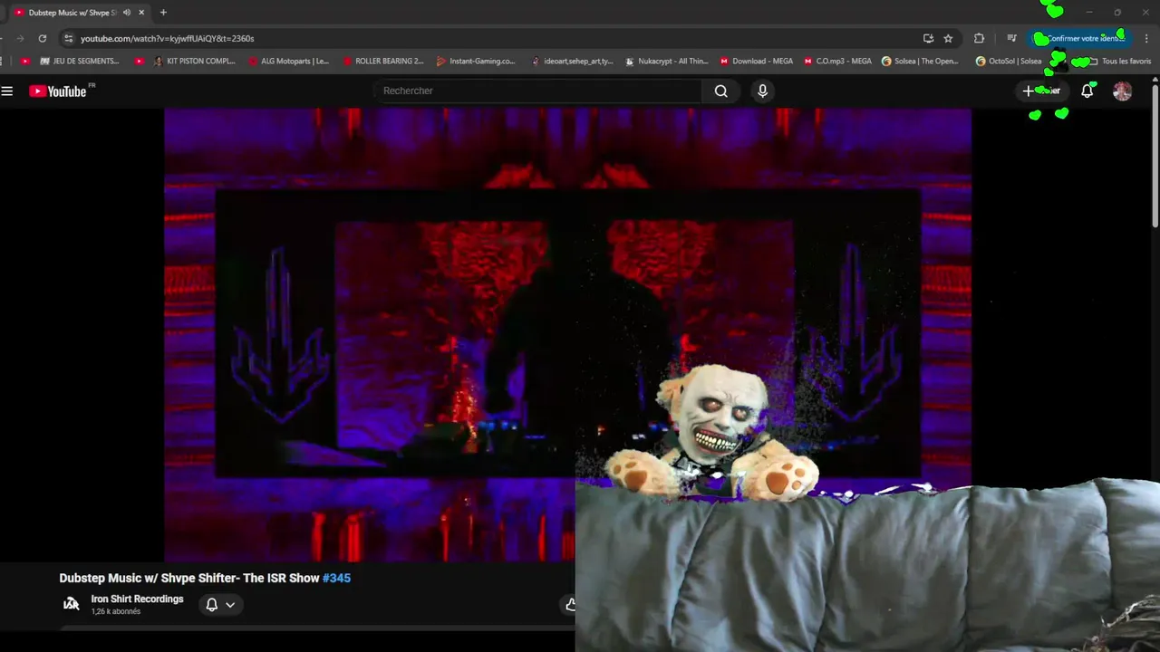The image size is (1160, 652).
Task: Click the 1,26 k abonnés text
Action: [115, 612]
